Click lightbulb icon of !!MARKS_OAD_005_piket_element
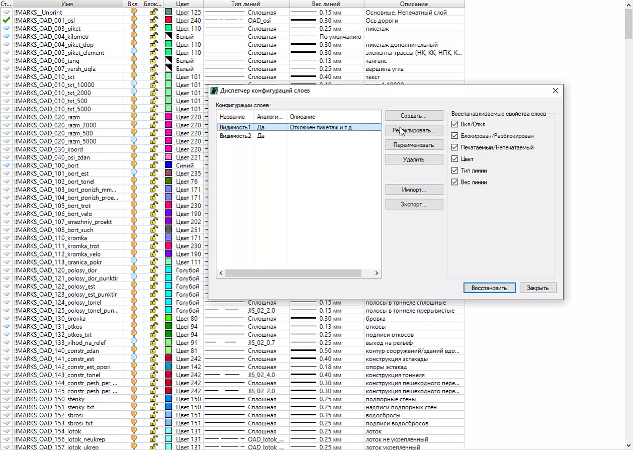 click(133, 53)
